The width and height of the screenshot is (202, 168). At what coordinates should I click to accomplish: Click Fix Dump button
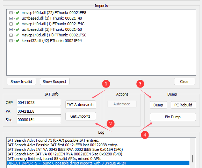(173, 117)
